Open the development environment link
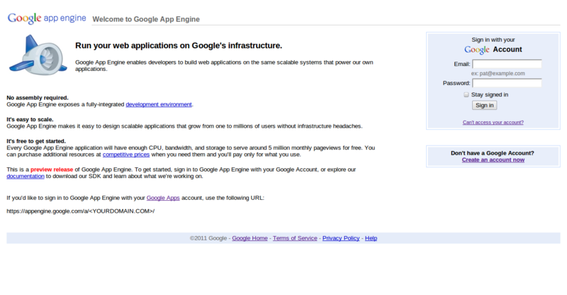The width and height of the screenshot is (567, 295). 159,105
